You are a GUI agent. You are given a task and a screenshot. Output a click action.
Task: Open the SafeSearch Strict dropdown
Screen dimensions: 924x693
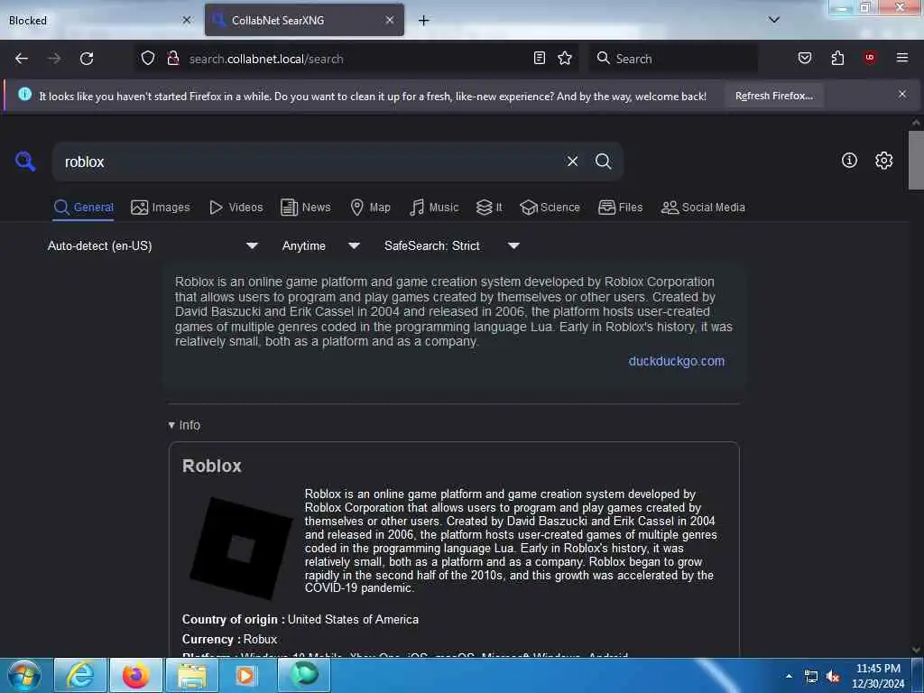(x=451, y=245)
